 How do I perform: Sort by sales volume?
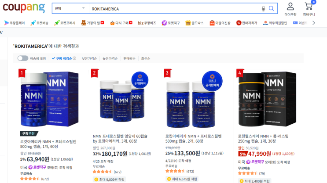(x=129, y=59)
